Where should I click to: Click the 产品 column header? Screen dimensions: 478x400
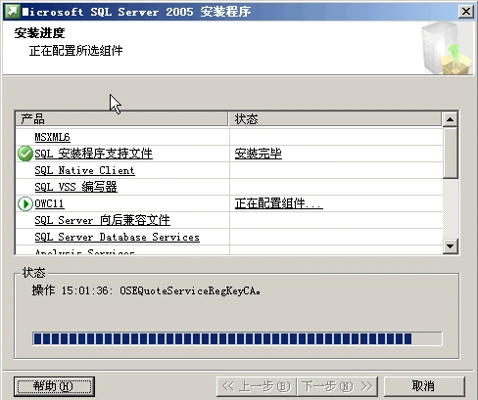pyautogui.click(x=121, y=119)
